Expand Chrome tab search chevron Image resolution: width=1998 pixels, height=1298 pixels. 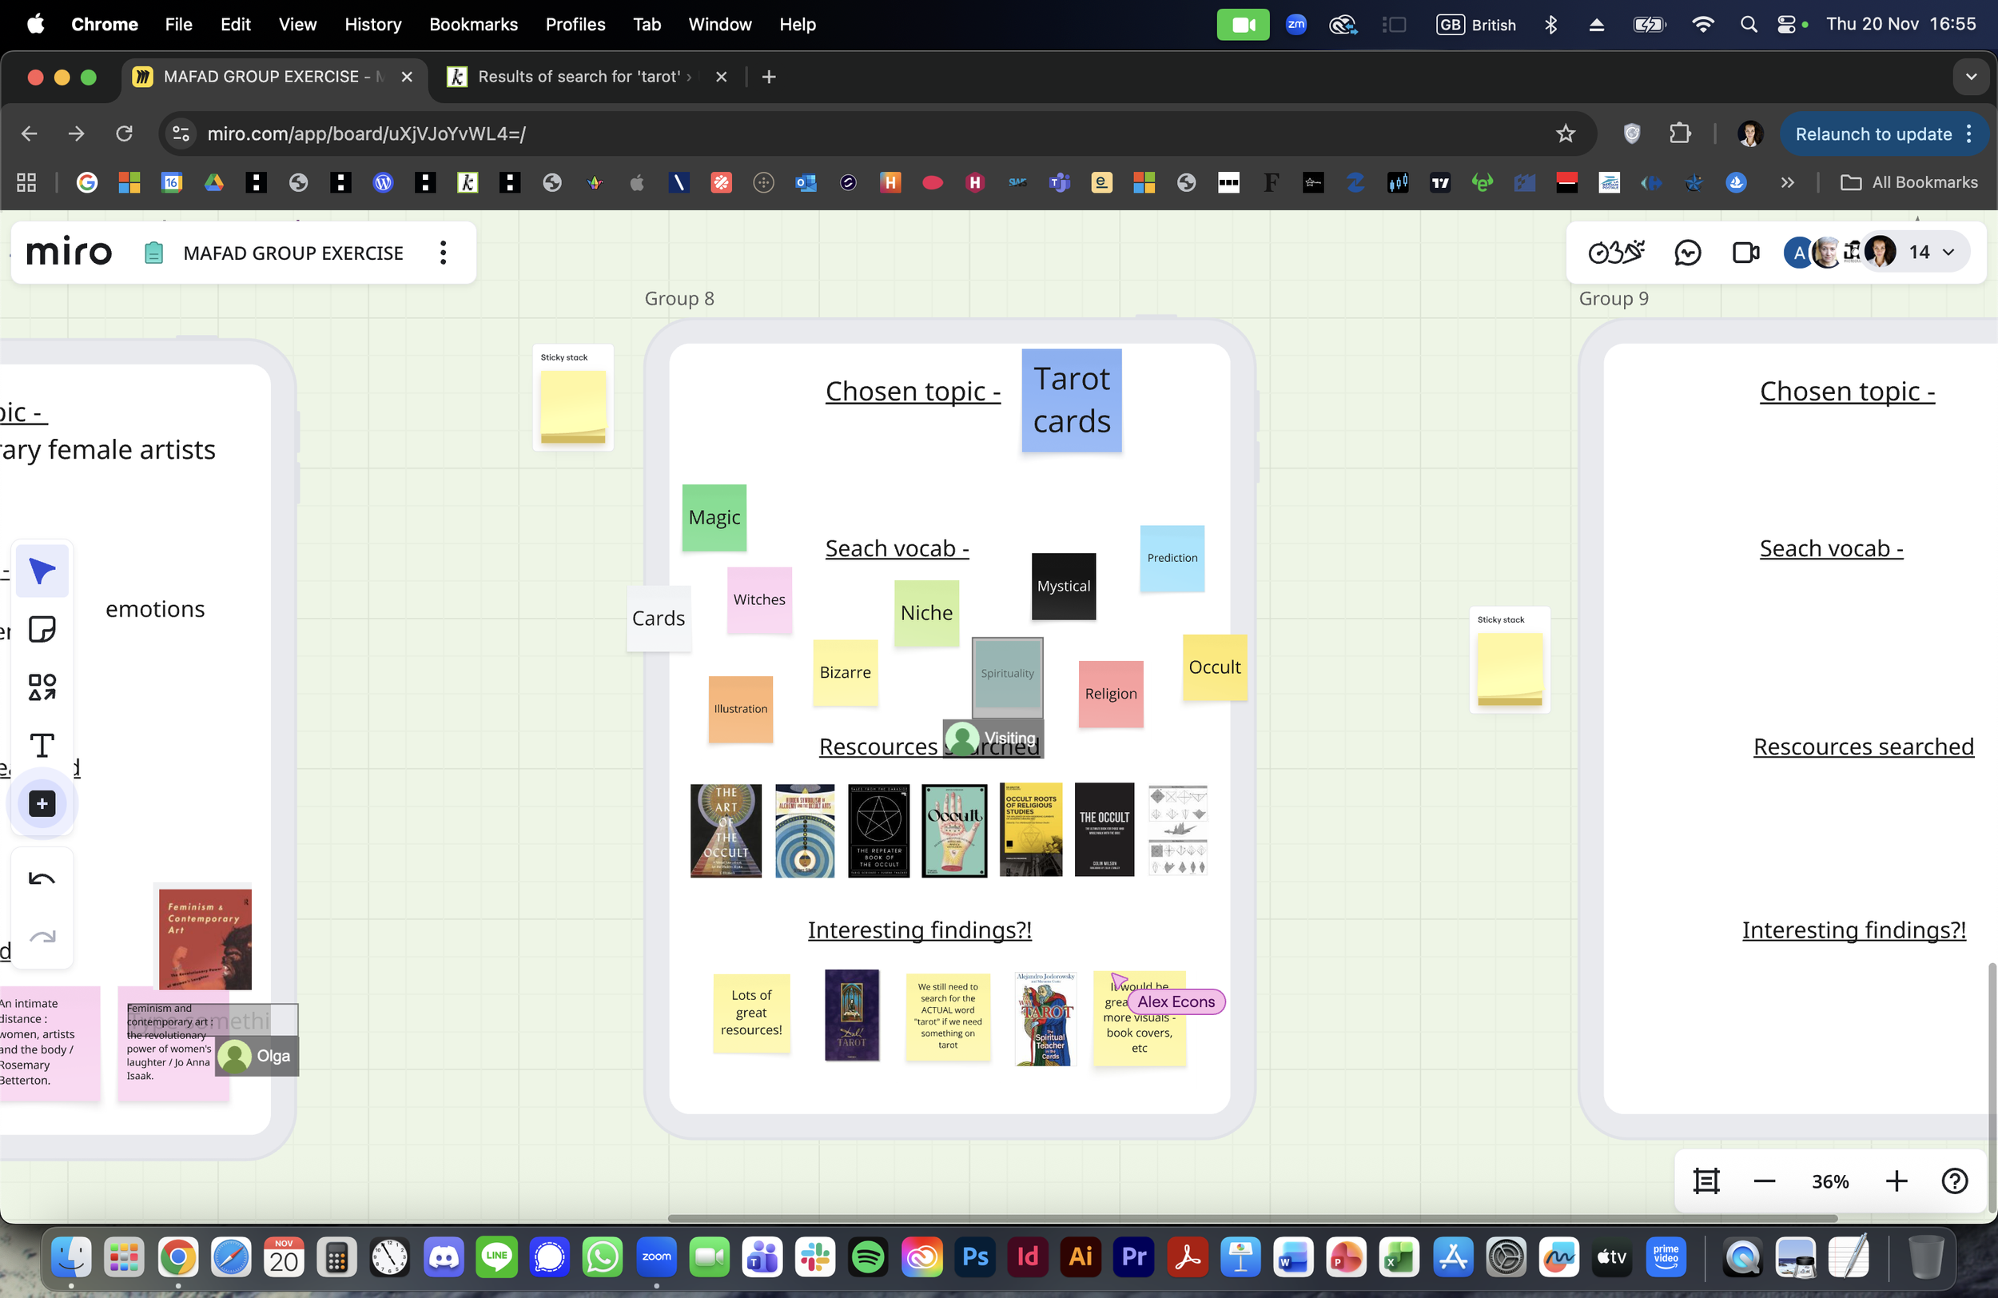pos(1970,77)
